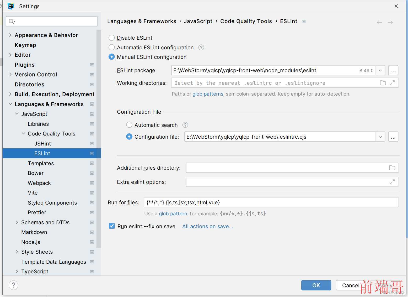Click folder icon in Working directories field

point(383,83)
